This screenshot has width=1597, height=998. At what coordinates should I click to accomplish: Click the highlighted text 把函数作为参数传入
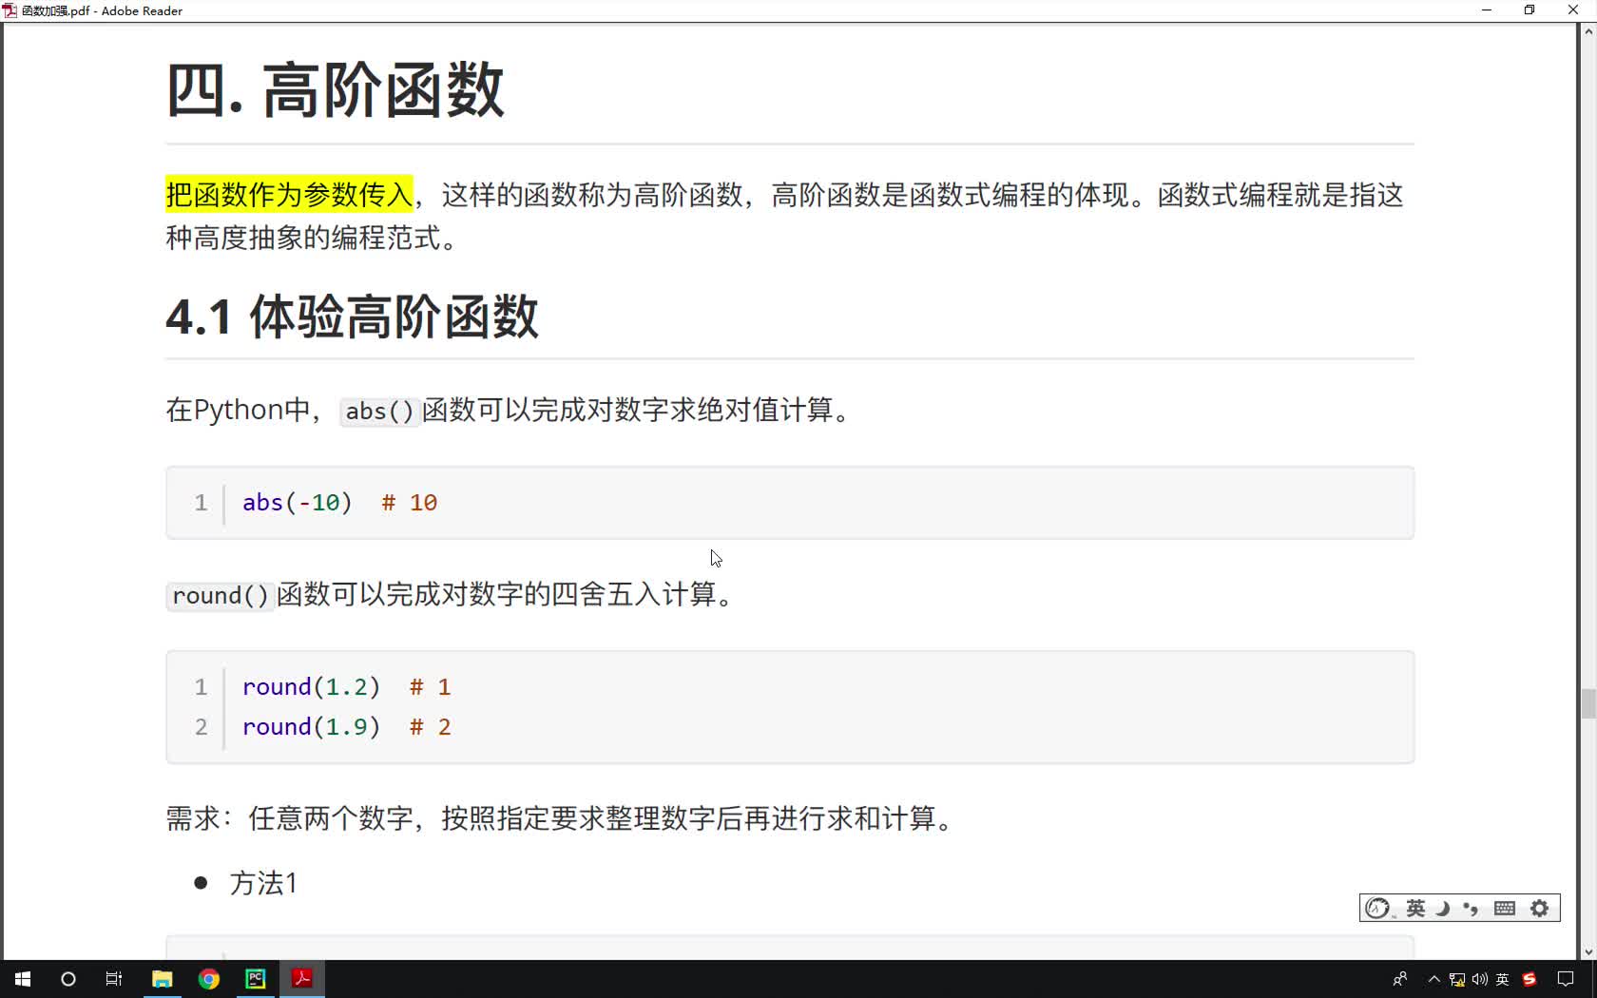[290, 195]
